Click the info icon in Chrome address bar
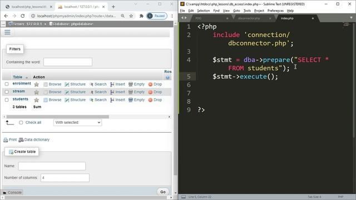 click(x=33, y=16)
